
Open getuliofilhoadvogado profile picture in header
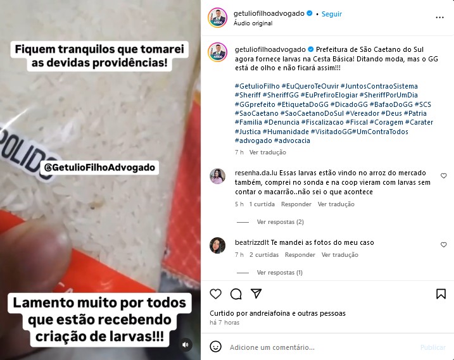coord(217,18)
